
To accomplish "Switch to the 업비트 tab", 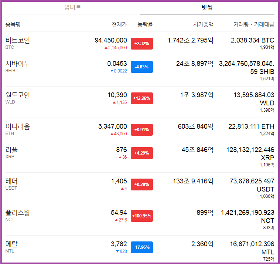I will (73, 7).
